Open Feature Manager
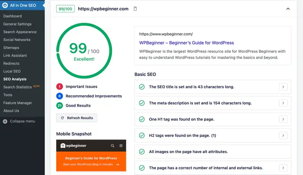This screenshot has height=175, width=303. 17,103
